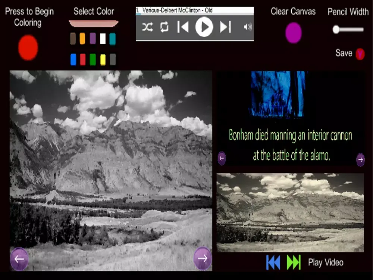
Task: Click the red Save button
Action: (x=360, y=54)
